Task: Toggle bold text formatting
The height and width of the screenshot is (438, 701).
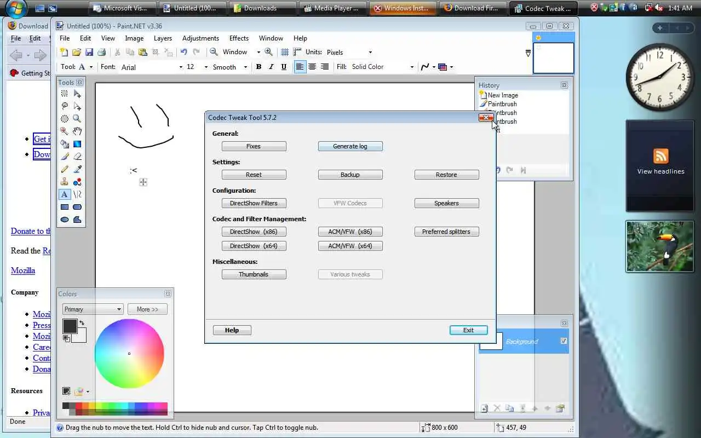Action: tap(258, 67)
